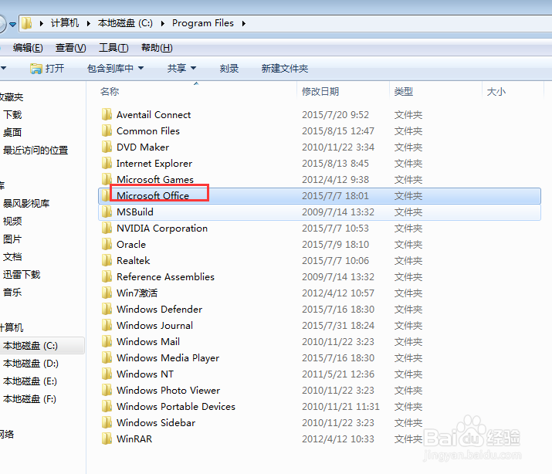Click the DVD Maker folder icon
This screenshot has width=552, height=474.
(x=107, y=147)
